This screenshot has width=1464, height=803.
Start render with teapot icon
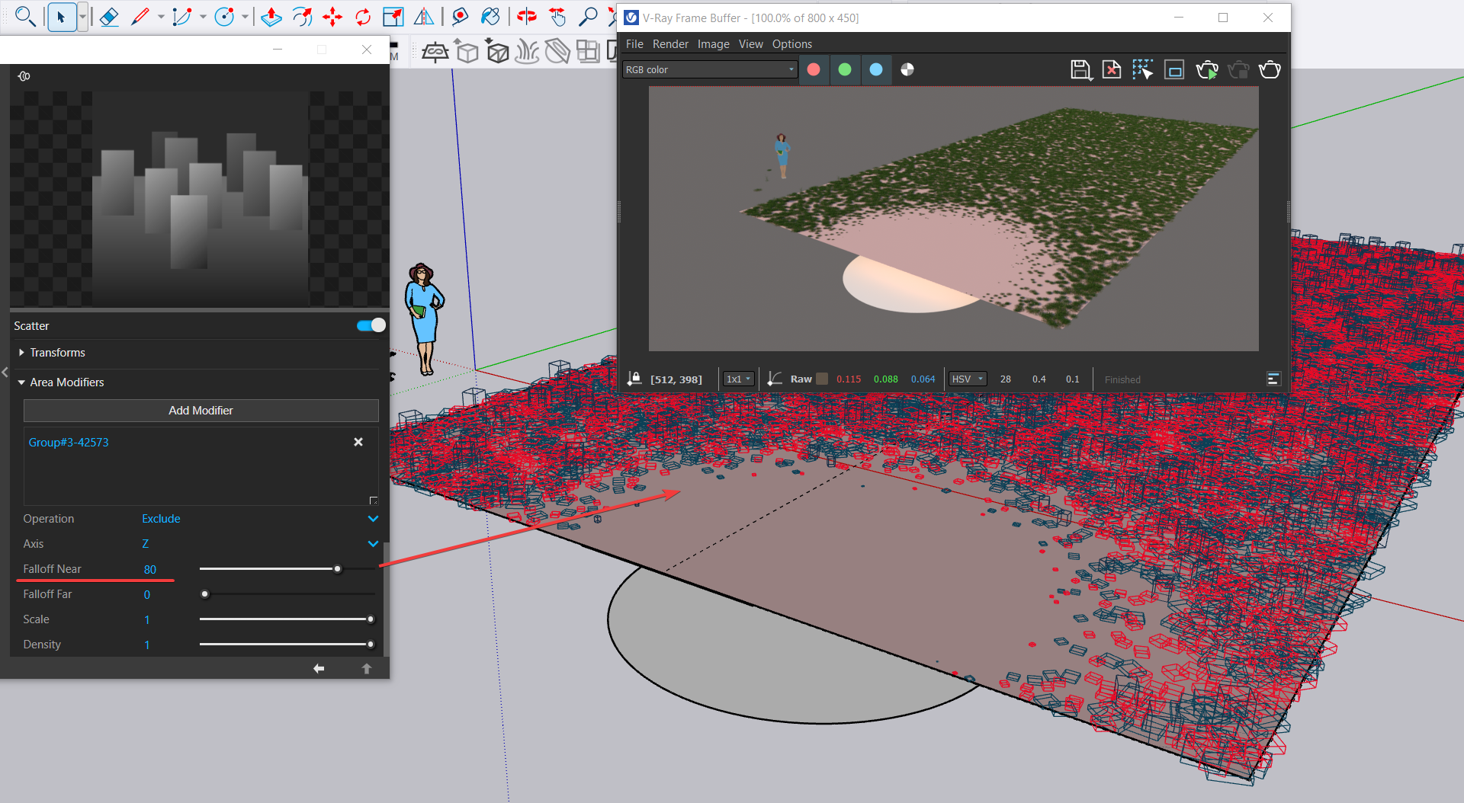point(1270,70)
